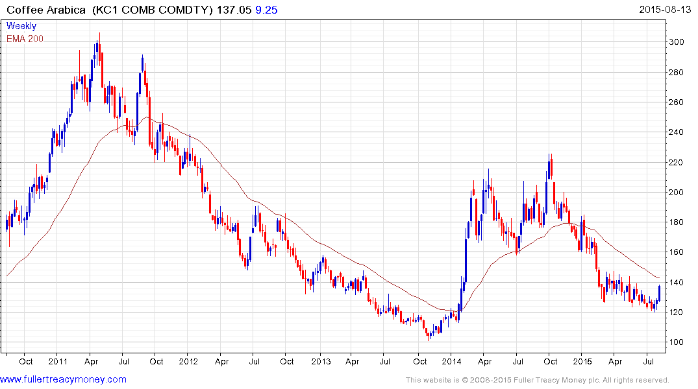The width and height of the screenshot is (698, 389).
Task: Select the 260 price axis label
Action: (x=676, y=102)
